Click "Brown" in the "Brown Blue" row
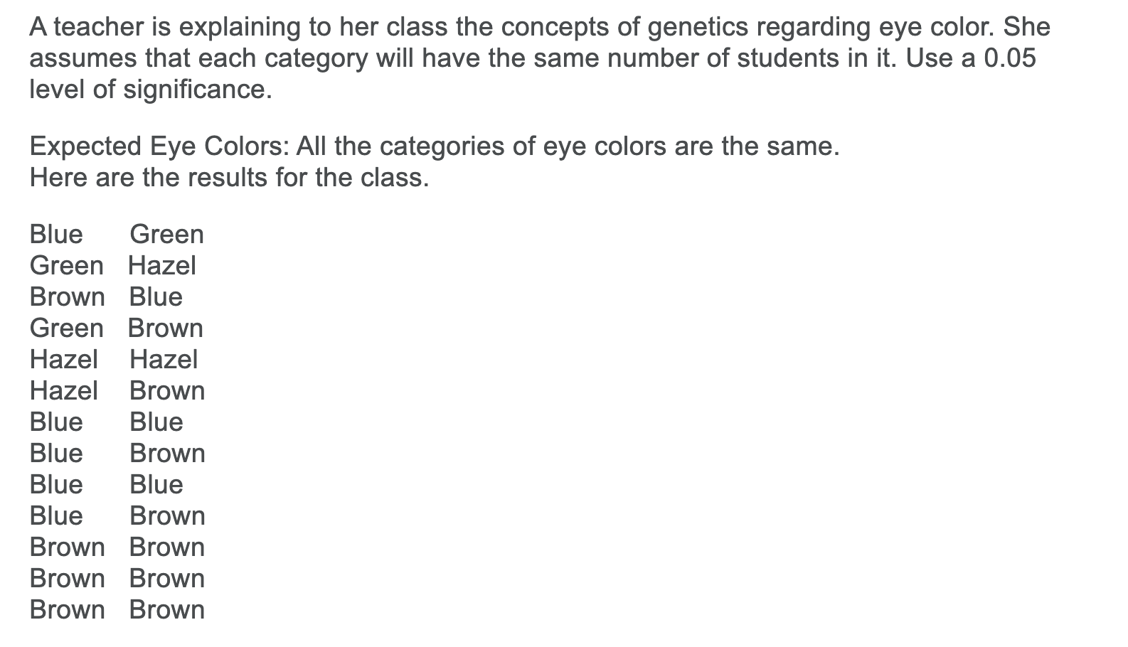Viewport: 1128px width, 647px height. [68, 297]
